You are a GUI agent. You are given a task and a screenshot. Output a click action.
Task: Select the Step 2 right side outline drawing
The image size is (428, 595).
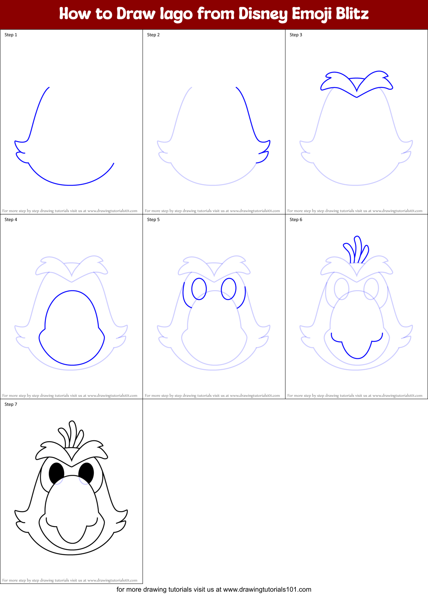pos(253,125)
